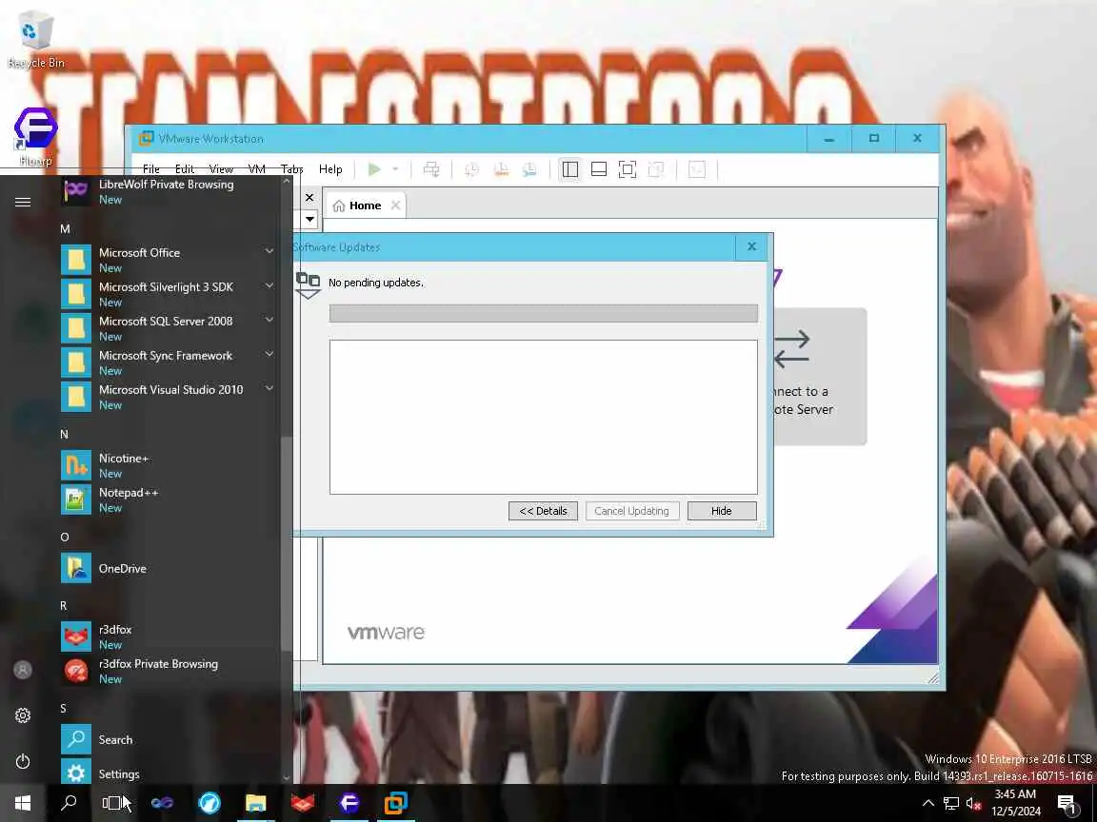
Task: Close the Software Updates dialog
Action: [x=751, y=246]
